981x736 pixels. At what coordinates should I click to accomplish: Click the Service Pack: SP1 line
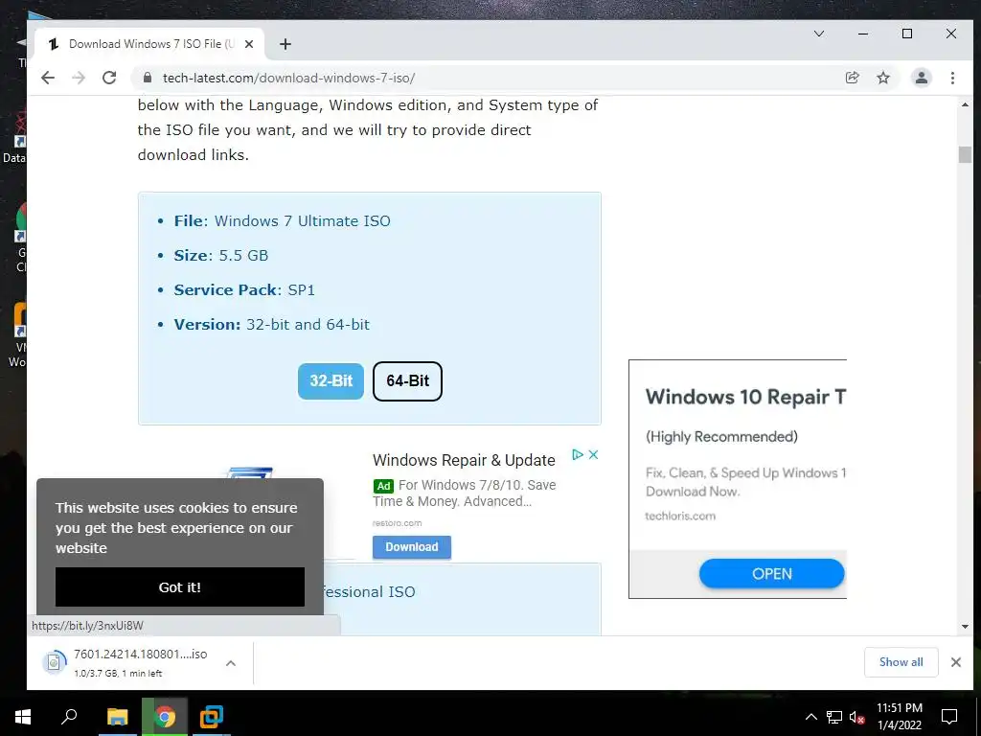[244, 289]
